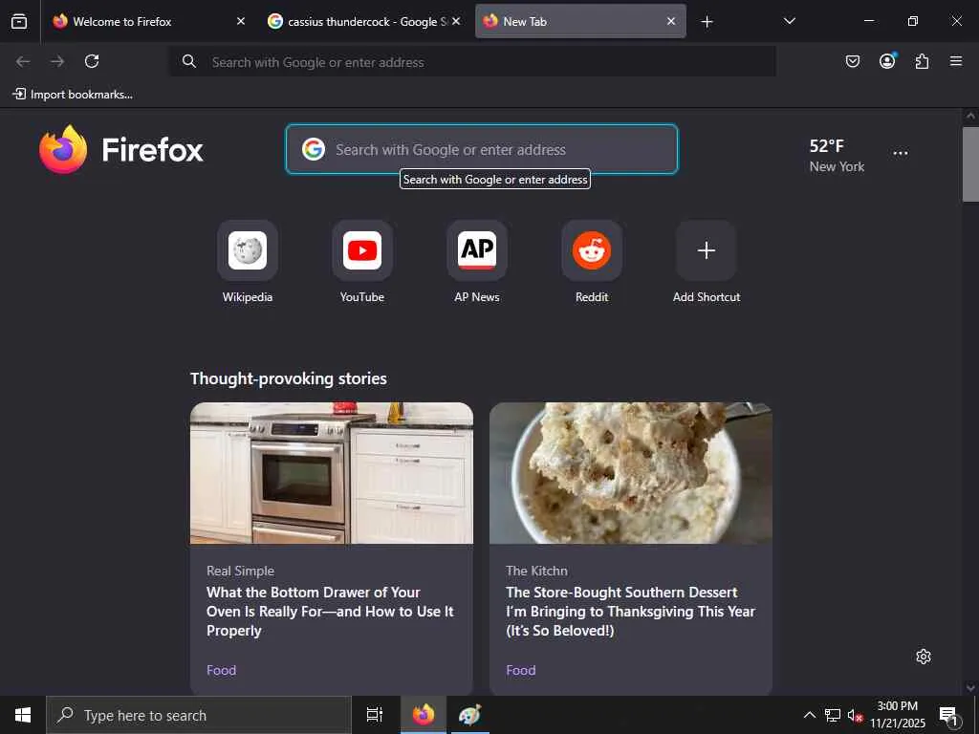Click the Add Shortcut plus tile
979x734 pixels.
click(707, 250)
